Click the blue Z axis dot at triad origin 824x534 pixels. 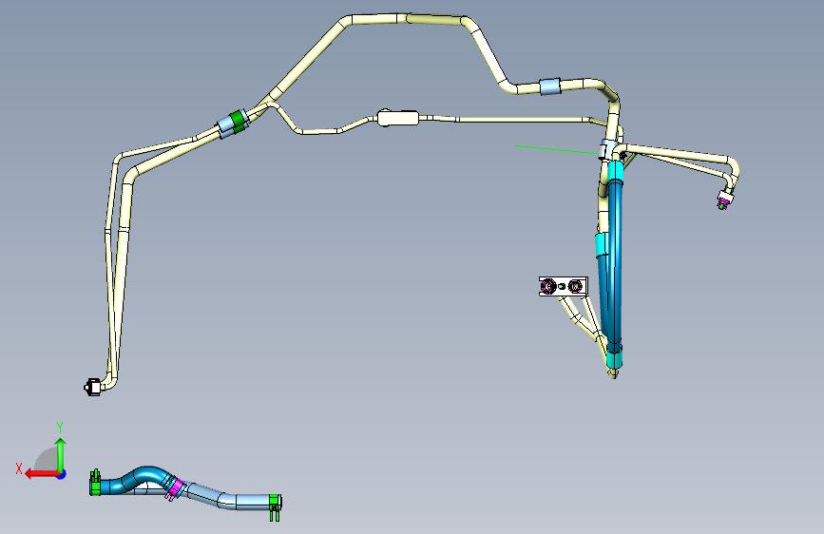coord(62,474)
